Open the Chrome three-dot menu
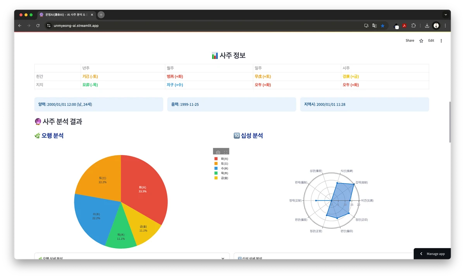 [445, 26]
